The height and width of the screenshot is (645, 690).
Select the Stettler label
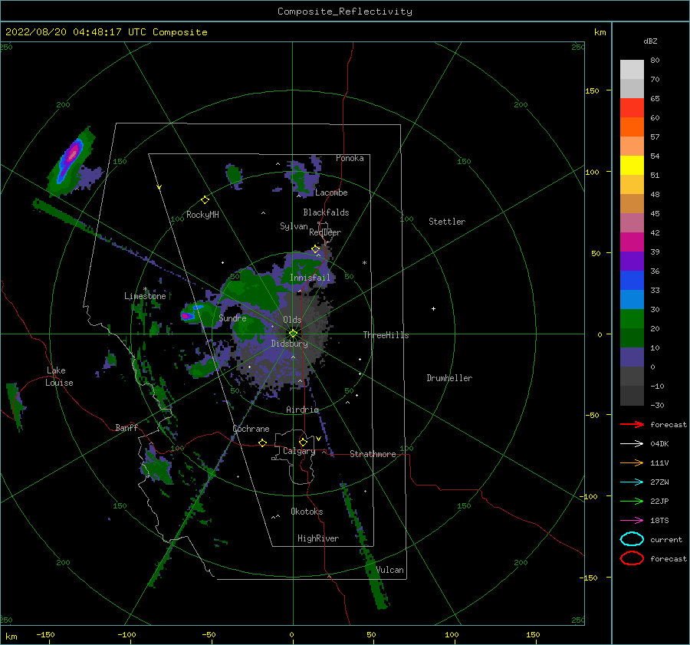click(x=447, y=222)
